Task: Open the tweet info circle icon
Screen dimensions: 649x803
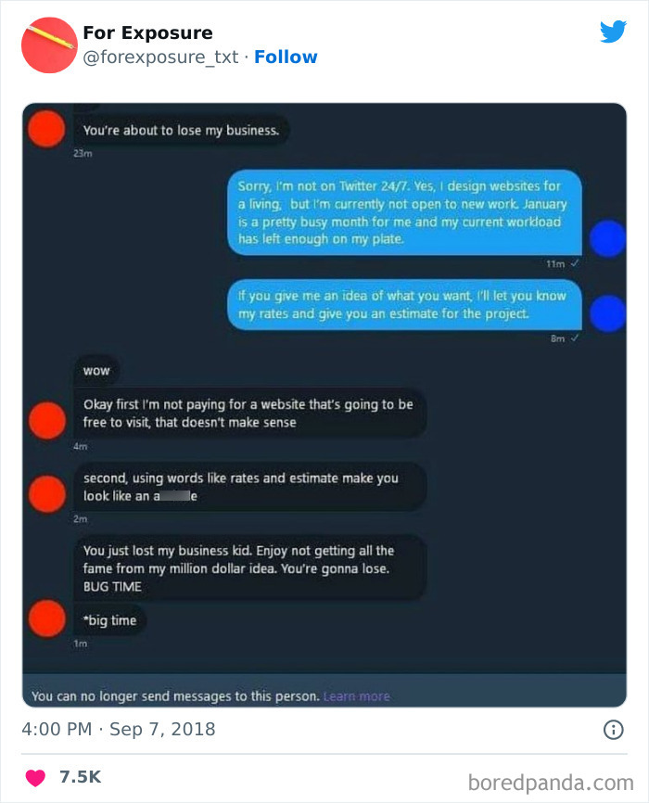Action: coord(613,729)
